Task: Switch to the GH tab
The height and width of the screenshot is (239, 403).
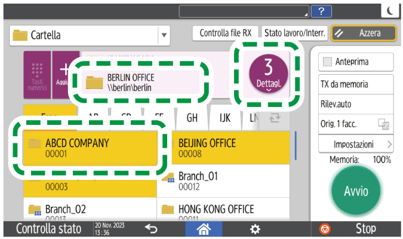Action: click(x=192, y=118)
